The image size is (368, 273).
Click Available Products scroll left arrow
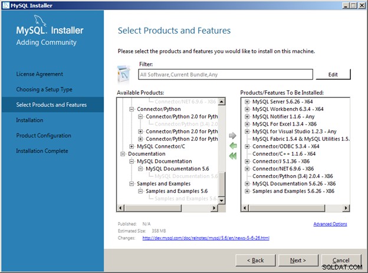121,208
